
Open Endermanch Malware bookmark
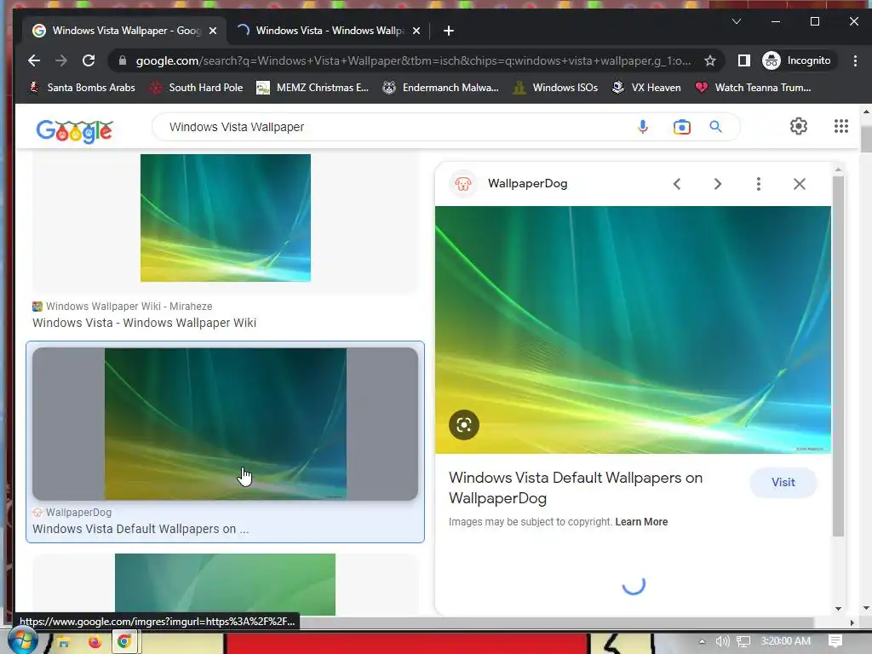pos(440,88)
